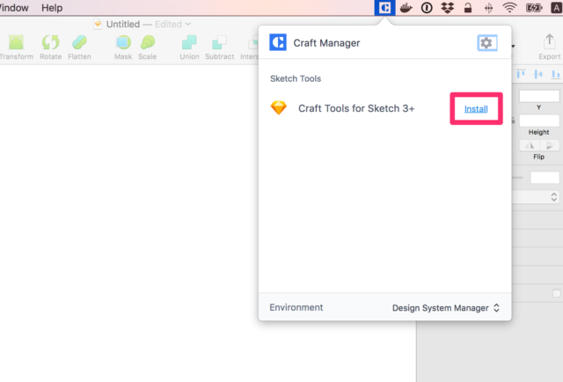Image resolution: width=563 pixels, height=382 pixels.
Task: Click Install link for Craft Tools
Action: 476,109
